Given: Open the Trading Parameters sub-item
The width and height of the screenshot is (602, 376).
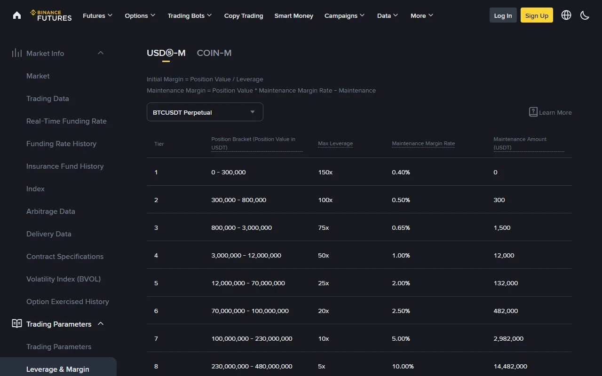Looking at the screenshot, I should point(59,346).
